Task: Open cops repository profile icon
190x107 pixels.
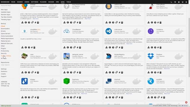Action: point(38,72)
